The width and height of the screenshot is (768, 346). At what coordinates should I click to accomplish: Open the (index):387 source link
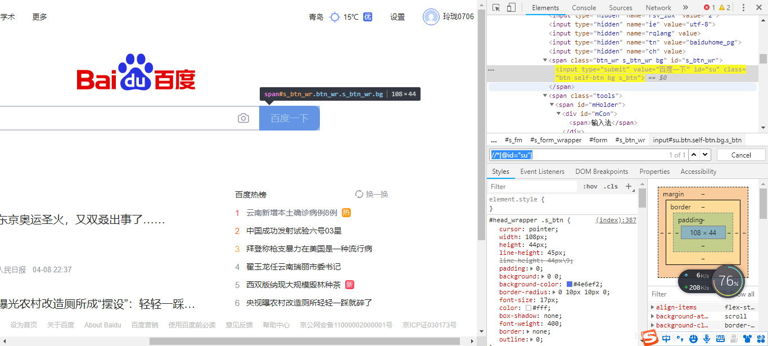click(616, 220)
